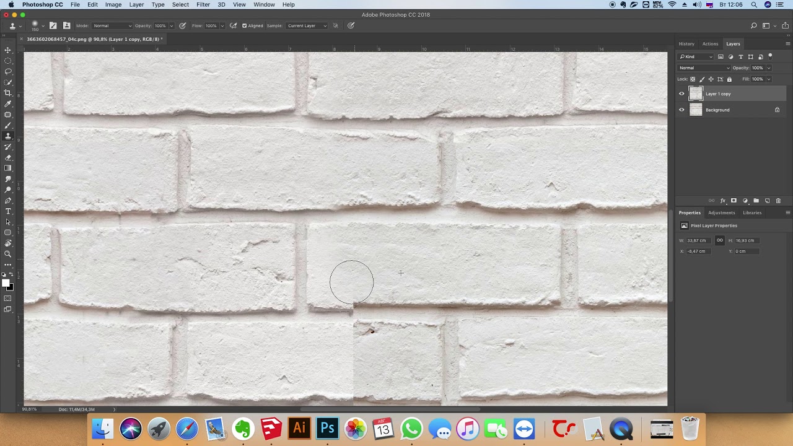Screen dimensions: 793x446
Task: Expand the layer Fill dropdown arrow
Action: point(769,79)
